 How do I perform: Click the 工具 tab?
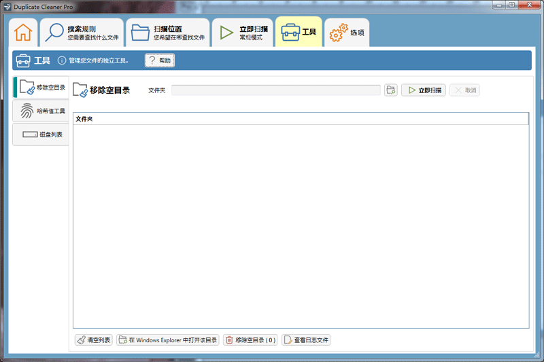299,32
